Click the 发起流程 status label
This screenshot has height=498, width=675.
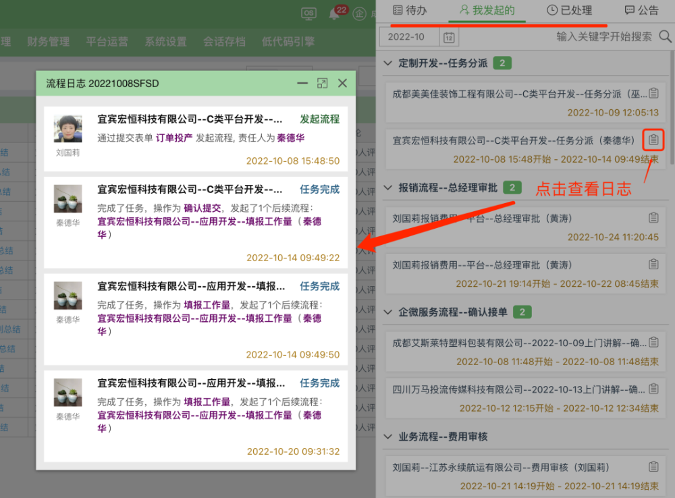pos(319,119)
